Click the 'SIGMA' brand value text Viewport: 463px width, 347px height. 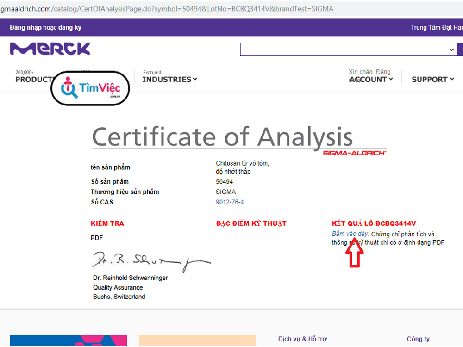(x=226, y=192)
